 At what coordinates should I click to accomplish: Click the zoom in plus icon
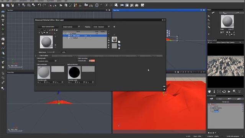point(106,5)
